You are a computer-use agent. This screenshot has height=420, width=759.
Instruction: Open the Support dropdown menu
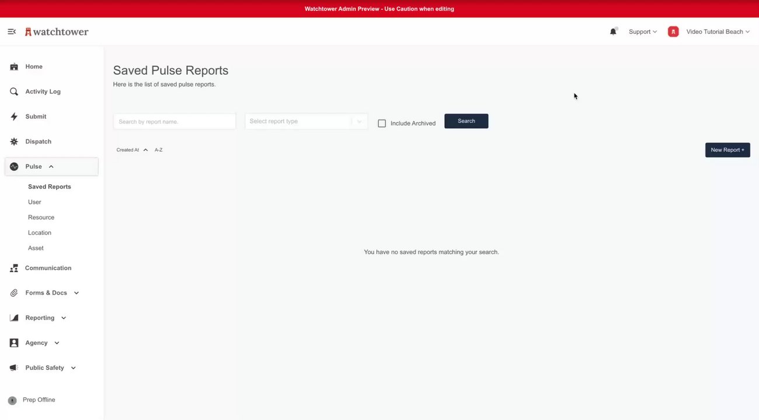click(643, 32)
